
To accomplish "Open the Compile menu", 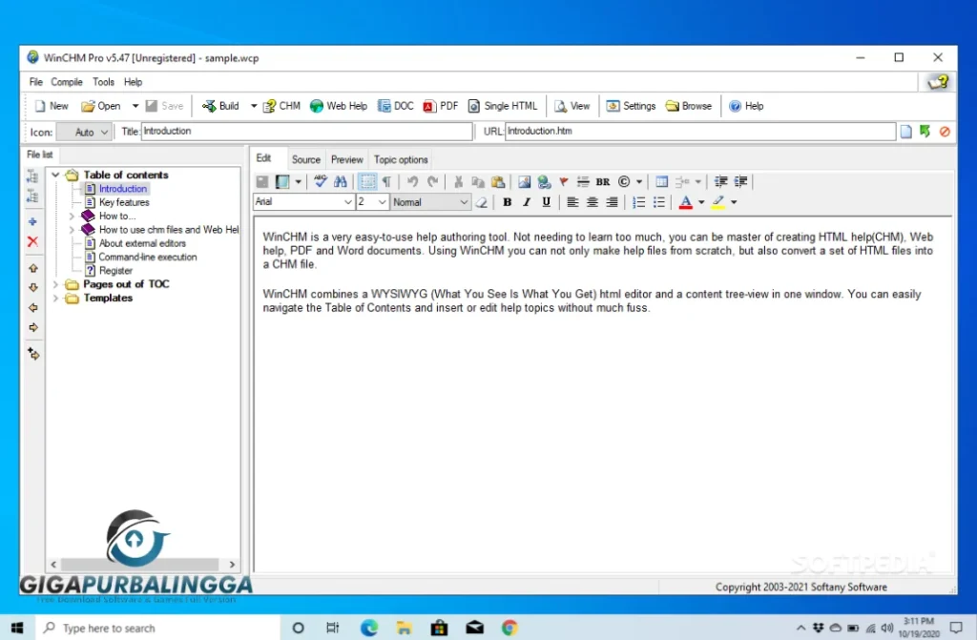I will (x=67, y=82).
